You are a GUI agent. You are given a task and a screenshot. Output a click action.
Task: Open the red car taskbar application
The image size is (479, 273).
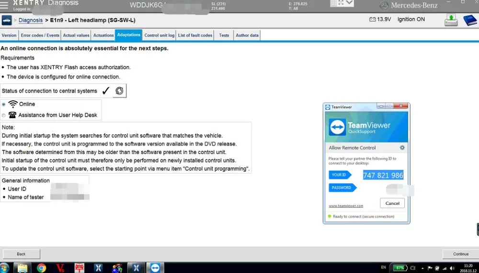tap(79, 268)
